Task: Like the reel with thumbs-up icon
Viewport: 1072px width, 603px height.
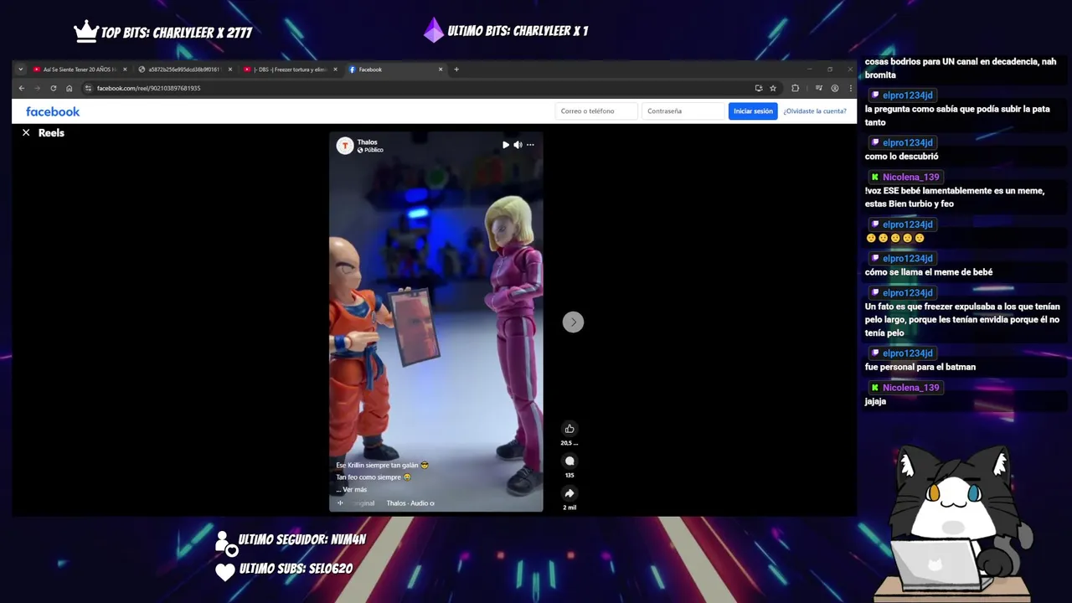Action: (x=569, y=429)
